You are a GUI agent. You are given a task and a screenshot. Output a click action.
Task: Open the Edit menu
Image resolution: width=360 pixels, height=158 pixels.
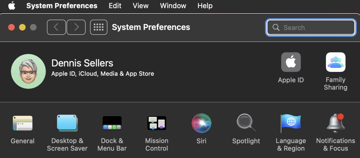tap(115, 6)
